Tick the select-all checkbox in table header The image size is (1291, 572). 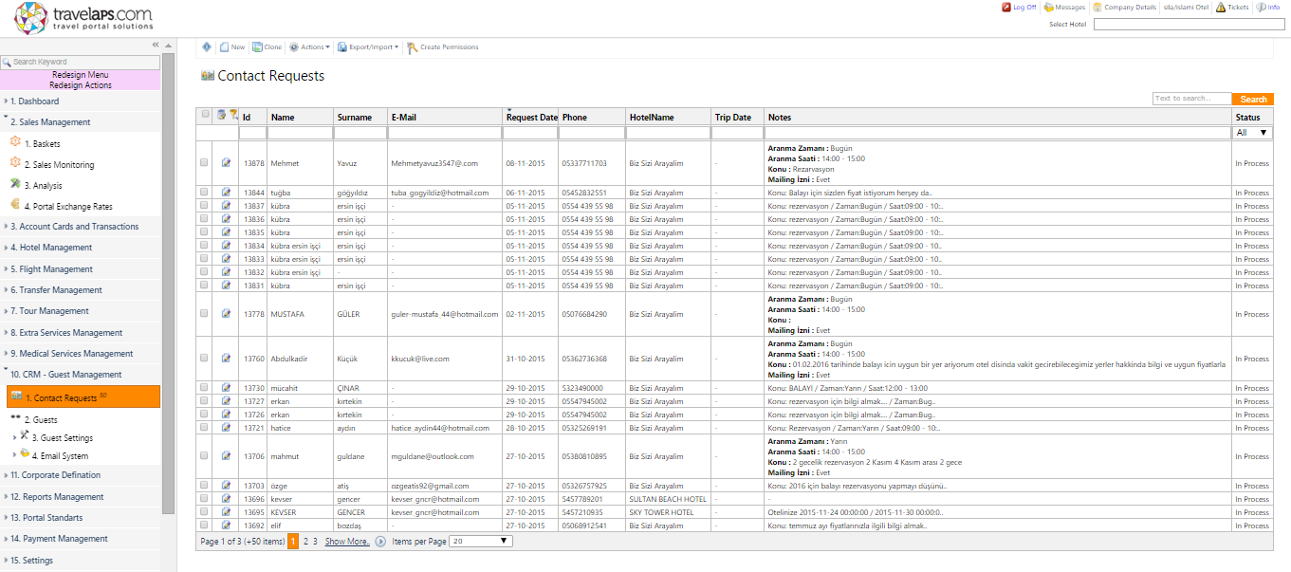point(204,115)
